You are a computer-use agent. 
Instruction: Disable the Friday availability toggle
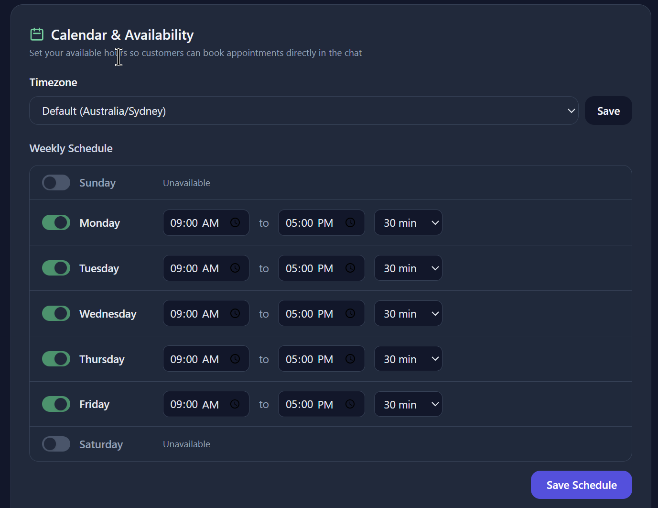[x=56, y=404]
